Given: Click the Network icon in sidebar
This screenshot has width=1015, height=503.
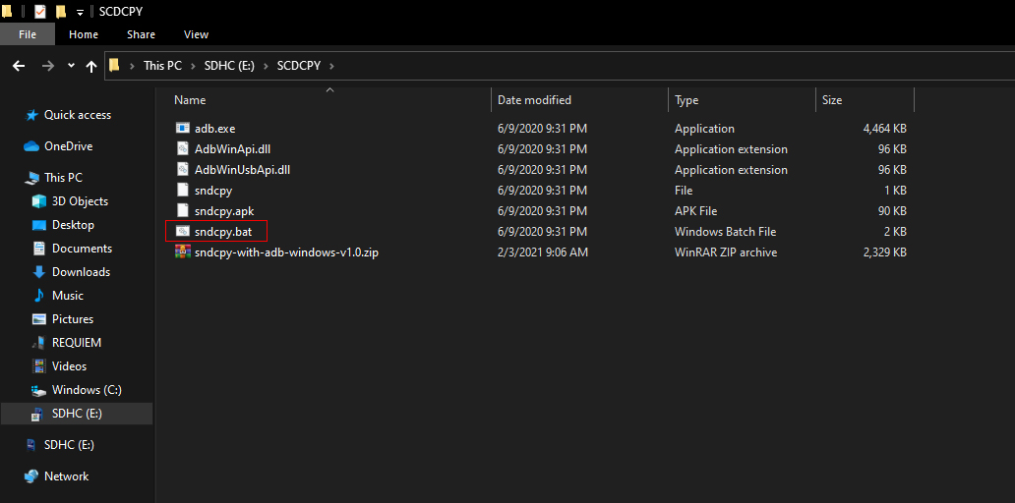Looking at the screenshot, I should point(31,476).
